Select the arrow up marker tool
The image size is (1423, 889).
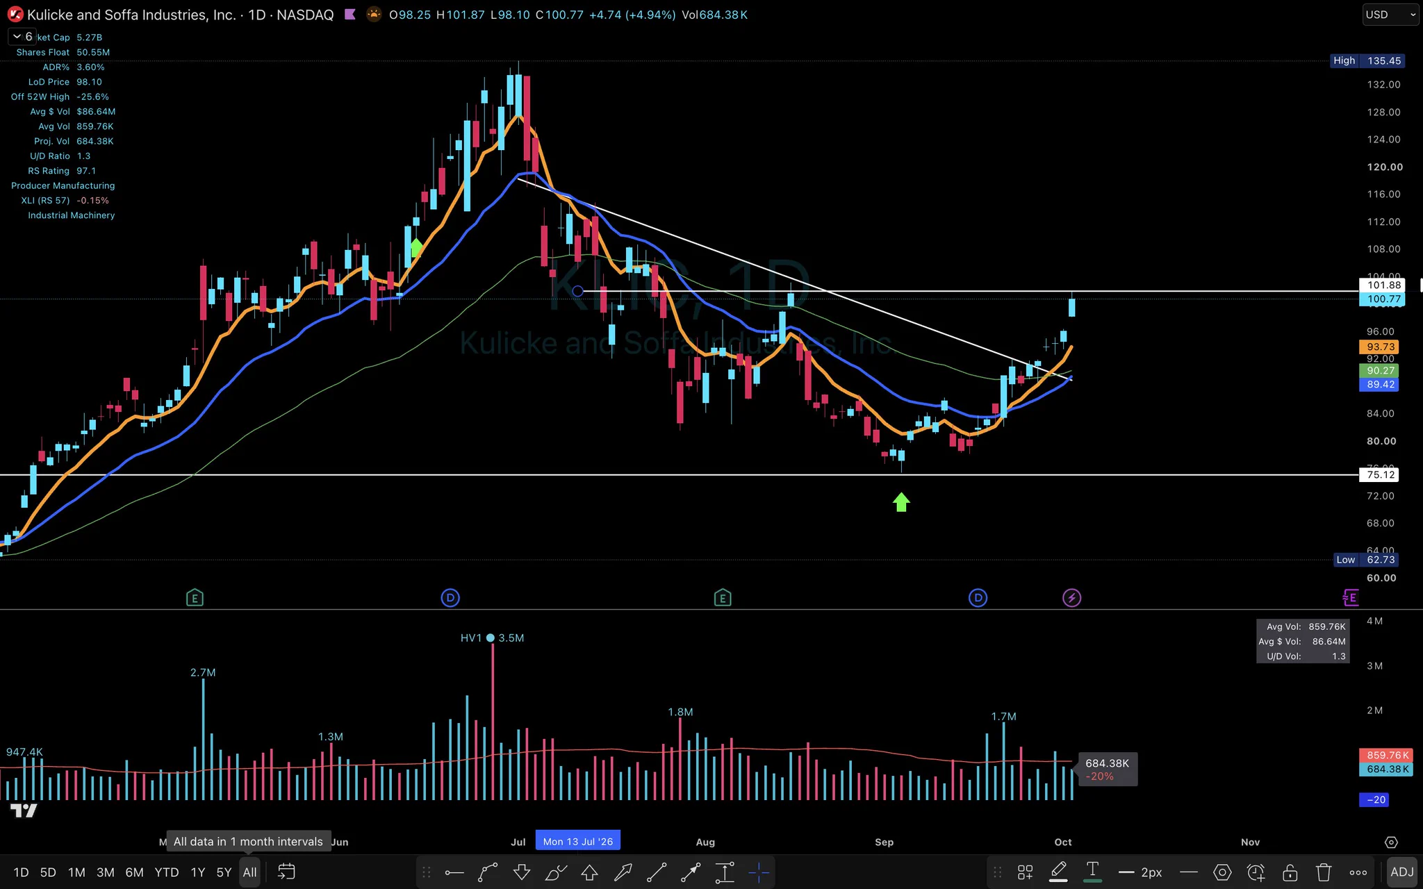pyautogui.click(x=589, y=872)
